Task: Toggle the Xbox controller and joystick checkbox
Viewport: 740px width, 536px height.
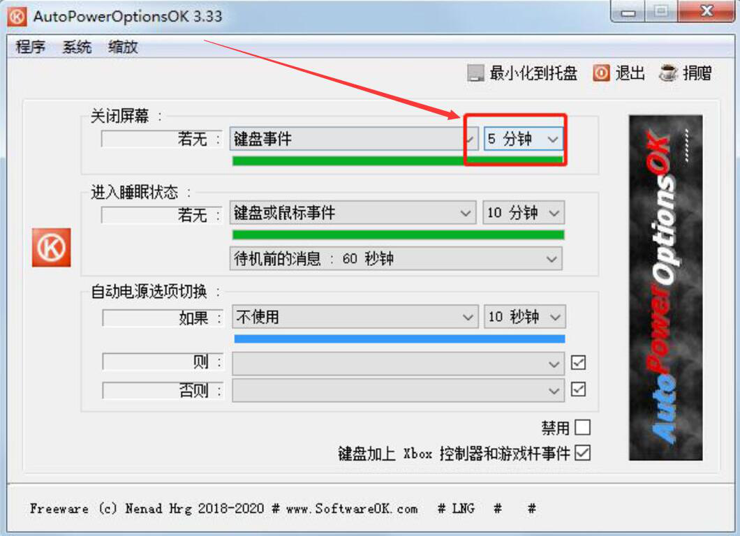Action: coord(583,453)
